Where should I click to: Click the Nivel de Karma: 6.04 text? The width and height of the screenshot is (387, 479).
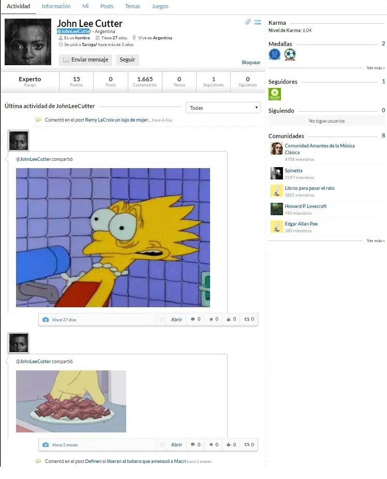click(290, 30)
